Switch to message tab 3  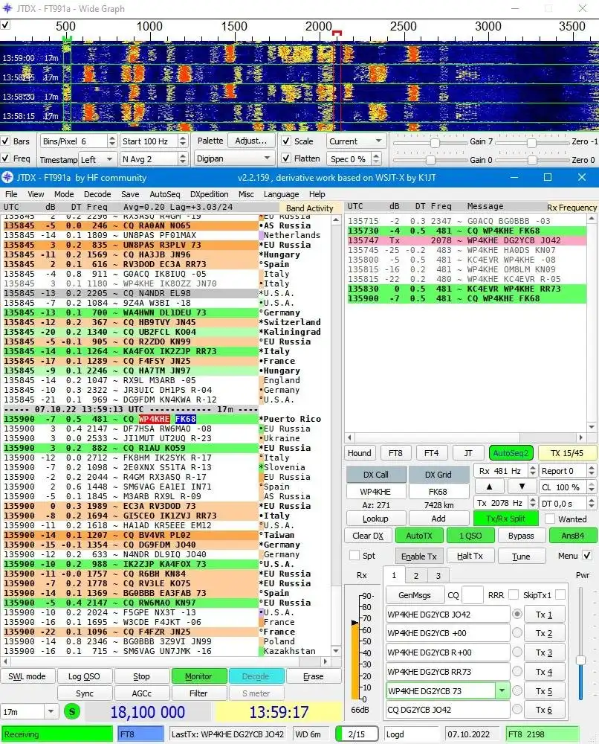438,575
